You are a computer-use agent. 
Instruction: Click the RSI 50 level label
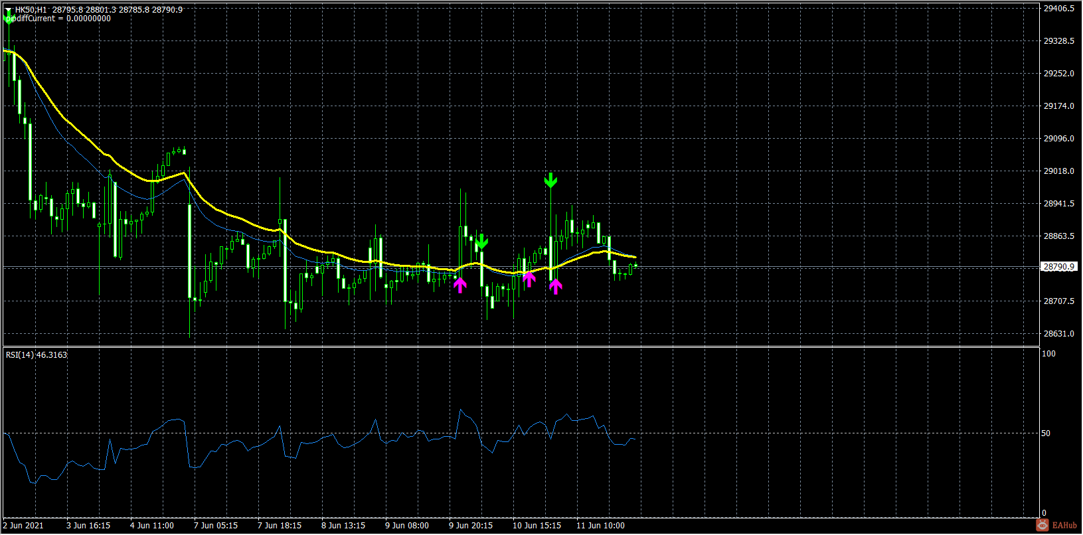(1046, 433)
